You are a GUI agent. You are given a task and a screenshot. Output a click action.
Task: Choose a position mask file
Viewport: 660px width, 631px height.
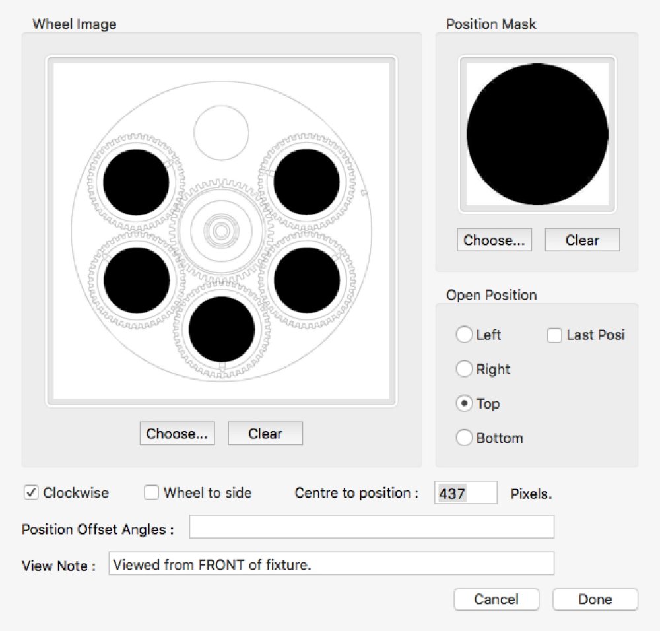494,240
